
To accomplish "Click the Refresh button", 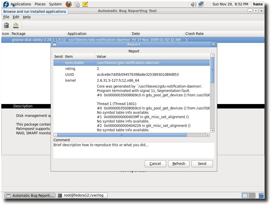I will [179, 164].
